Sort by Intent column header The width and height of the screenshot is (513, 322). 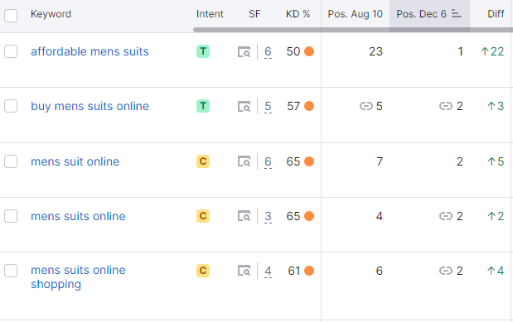click(210, 14)
